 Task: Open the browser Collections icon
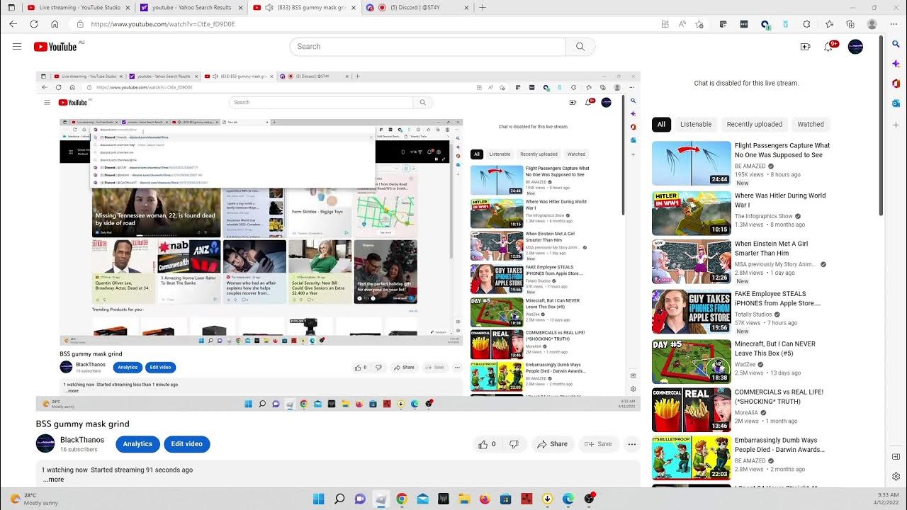[850, 24]
